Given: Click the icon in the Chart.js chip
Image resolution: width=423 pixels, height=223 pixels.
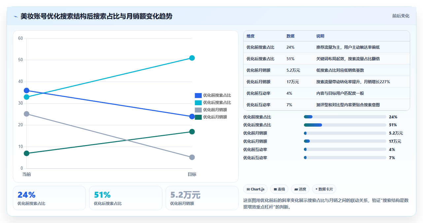Looking at the screenshot, I should pos(248,189).
